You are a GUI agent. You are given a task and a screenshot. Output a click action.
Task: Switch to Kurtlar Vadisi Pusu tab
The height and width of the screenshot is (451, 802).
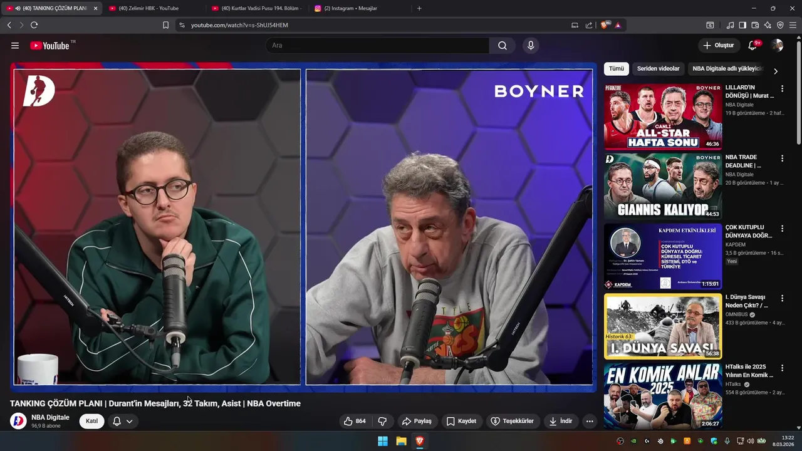click(257, 8)
